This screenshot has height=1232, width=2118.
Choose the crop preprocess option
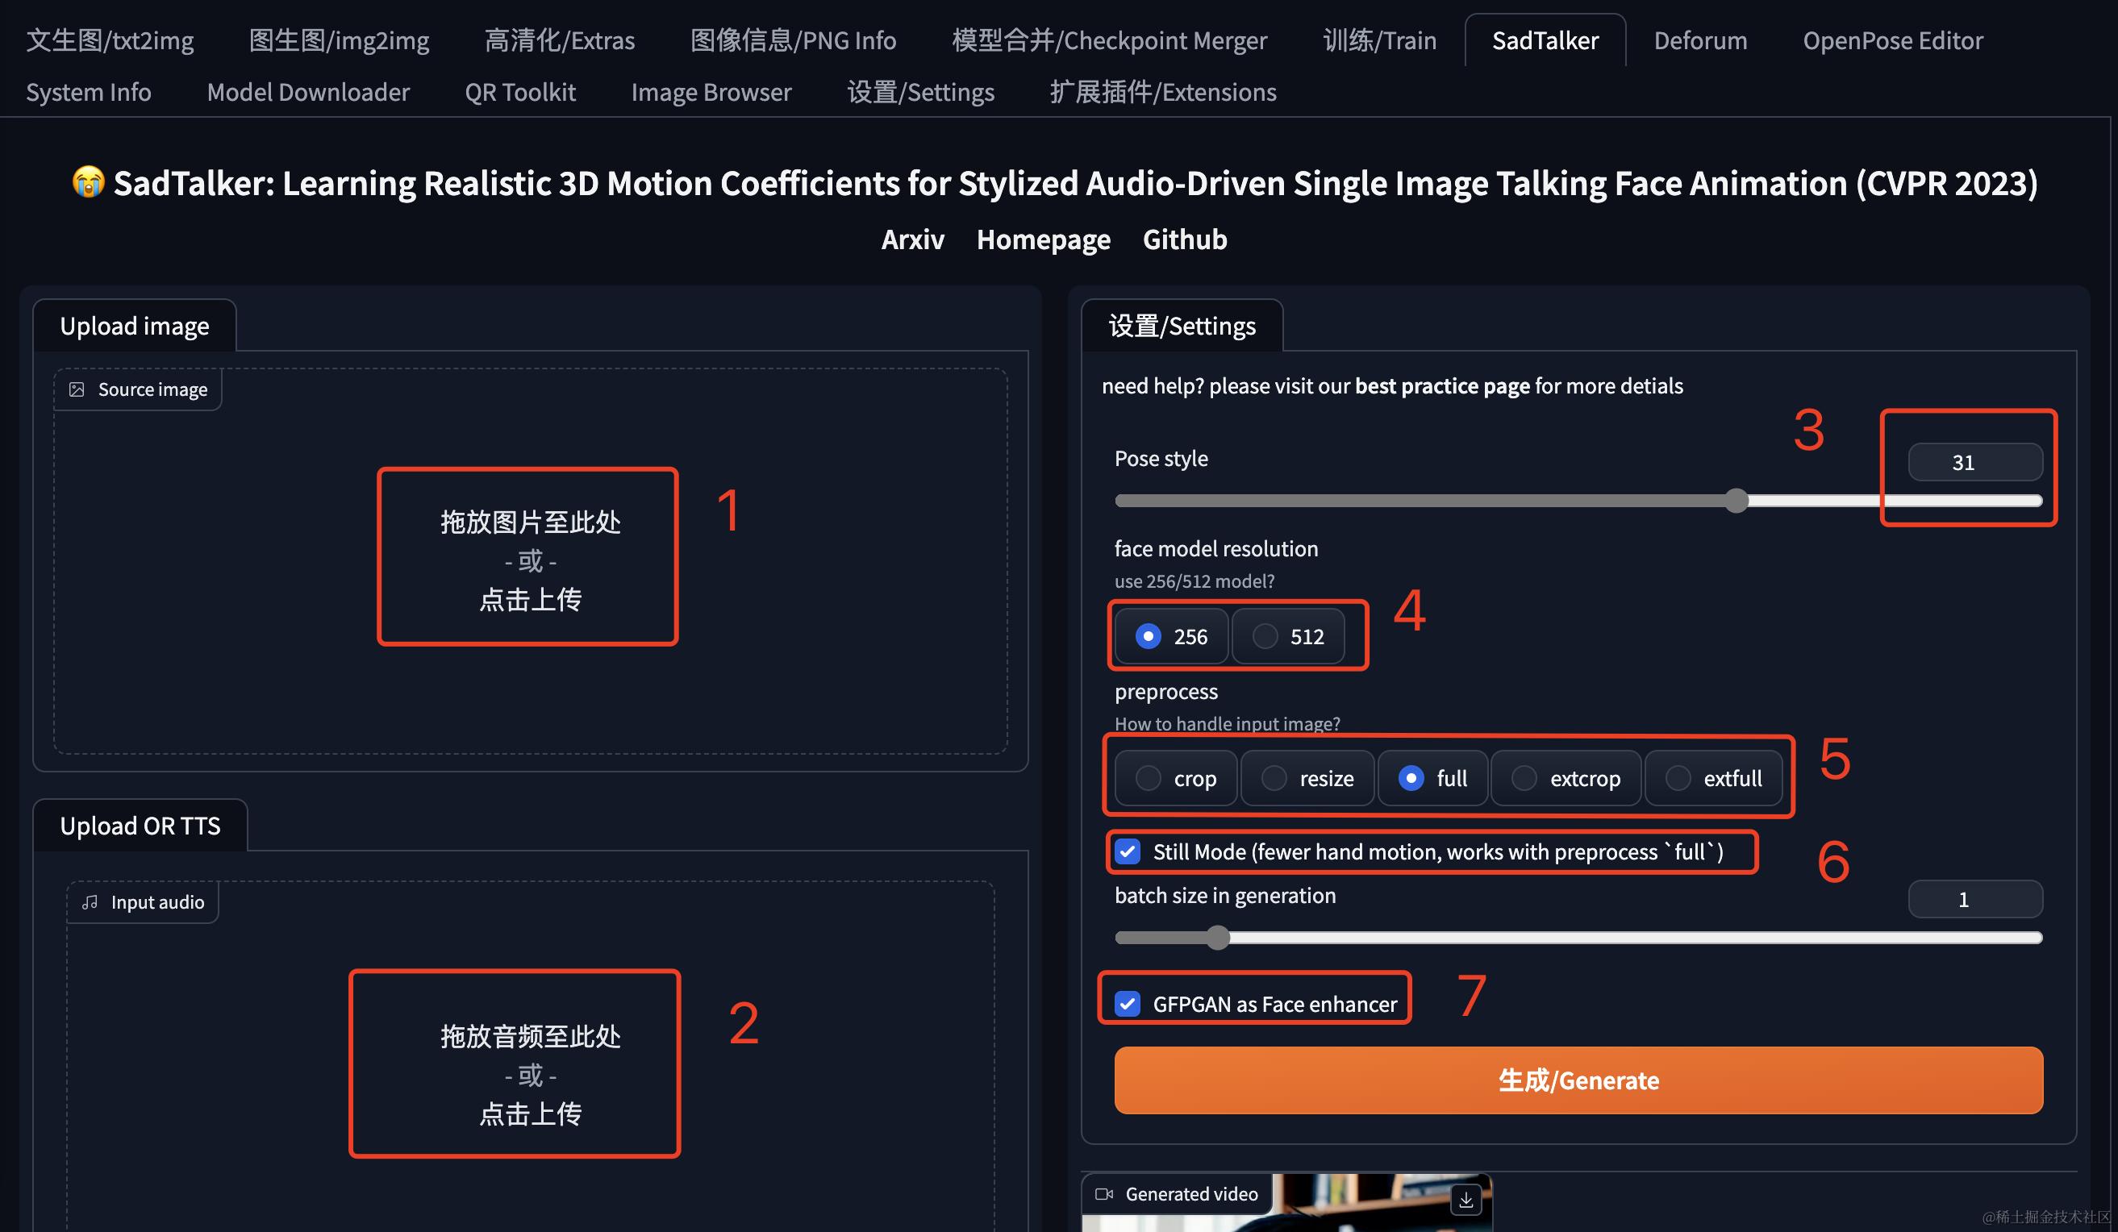pyautogui.click(x=1148, y=778)
